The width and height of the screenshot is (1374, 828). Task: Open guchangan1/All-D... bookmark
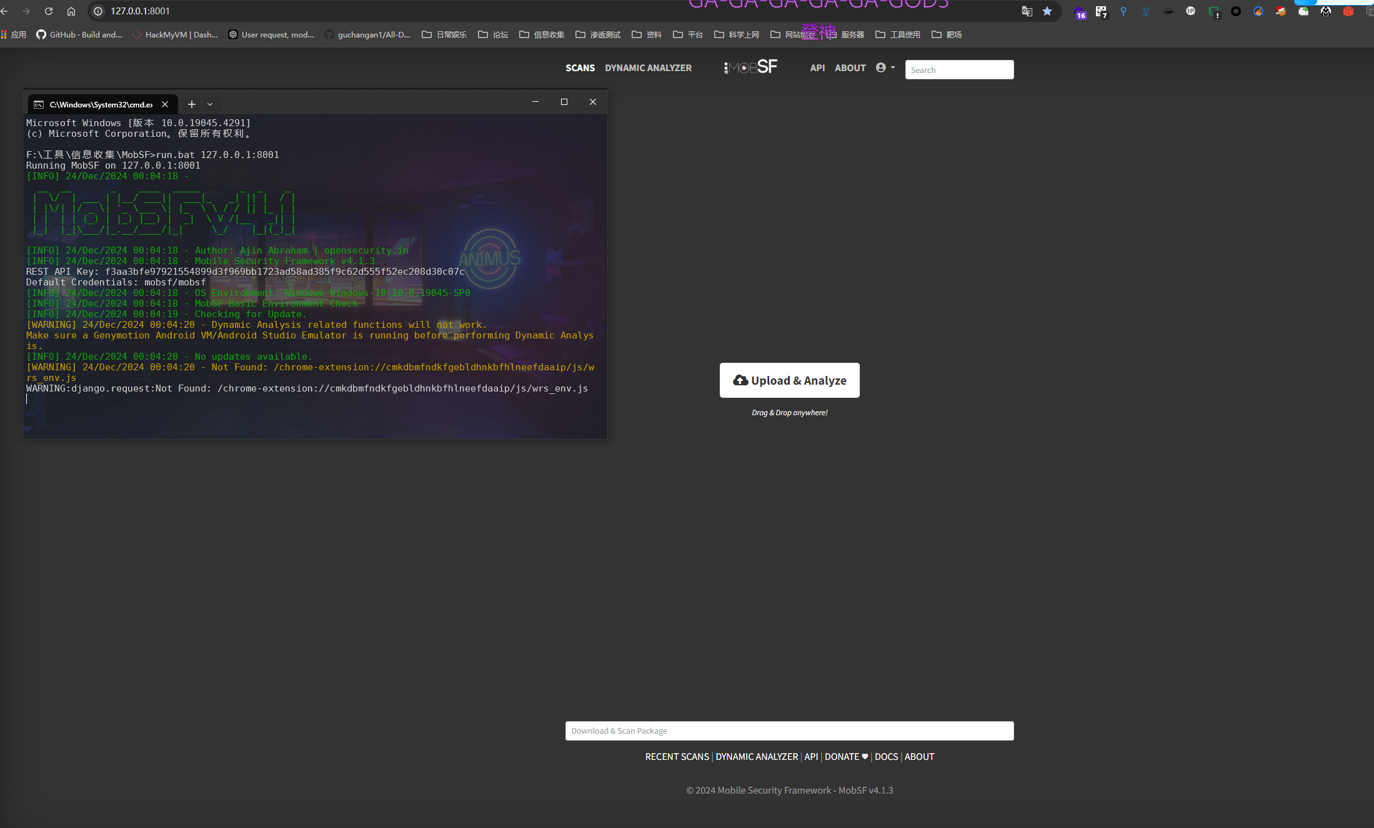coord(367,35)
